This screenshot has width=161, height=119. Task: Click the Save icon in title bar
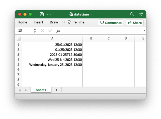[42, 14]
